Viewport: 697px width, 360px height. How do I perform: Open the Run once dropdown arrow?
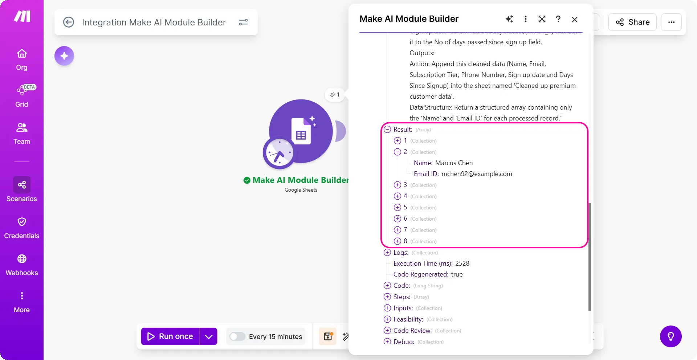(x=209, y=336)
